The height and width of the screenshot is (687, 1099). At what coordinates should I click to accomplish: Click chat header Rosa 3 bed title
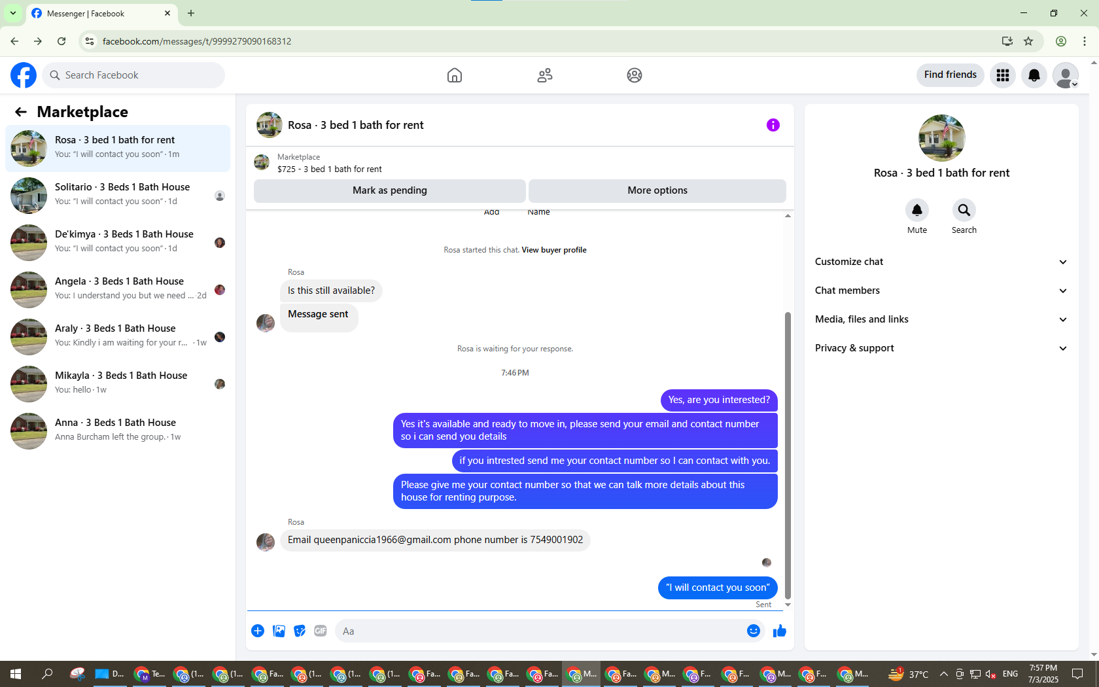356,125
